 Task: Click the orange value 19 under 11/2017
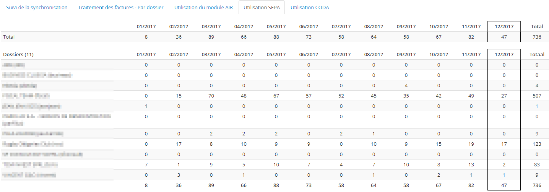(x=471, y=144)
